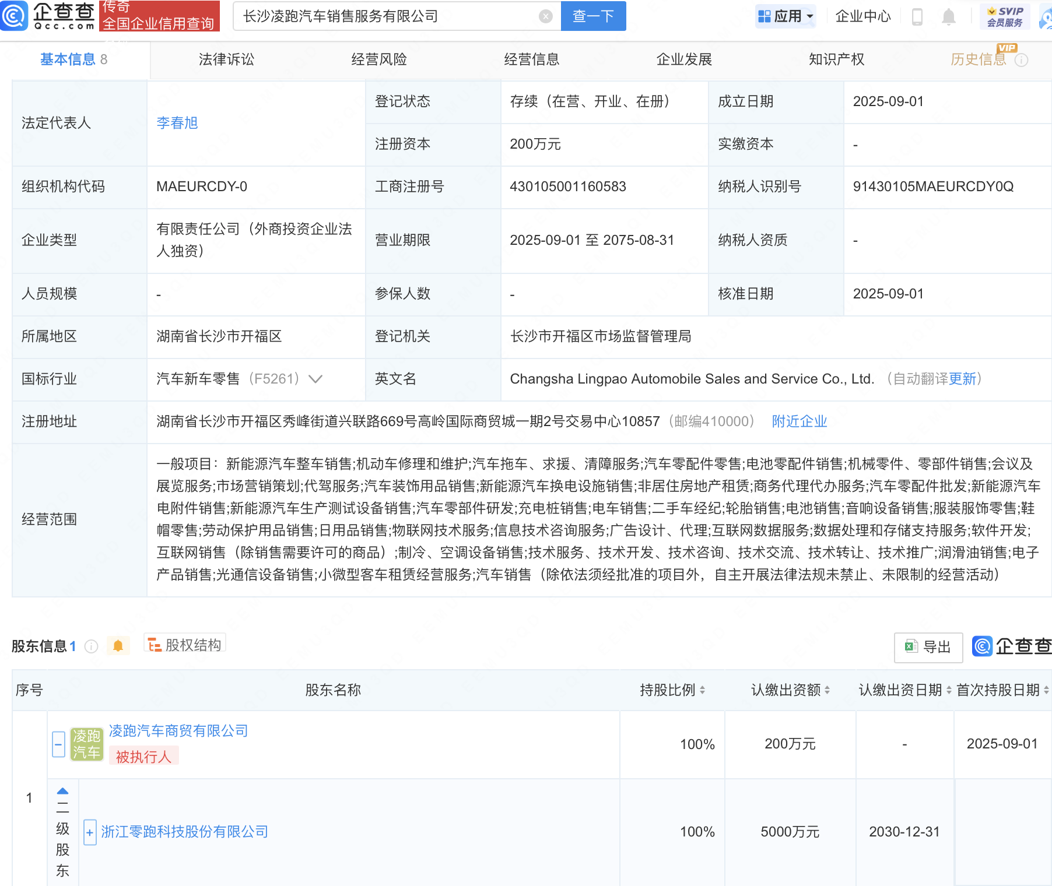The width and height of the screenshot is (1052, 886).
Task: Click info icon next to 股东信息
Action: [92, 646]
